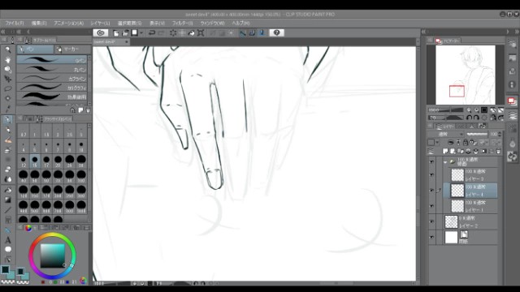Select the Fill bucket tool
The image size is (520, 292).
(8, 191)
